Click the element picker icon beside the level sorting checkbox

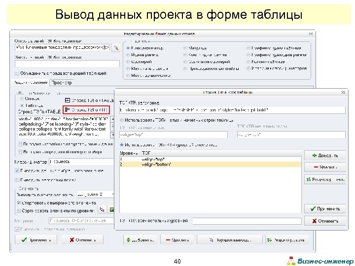click(102, 210)
